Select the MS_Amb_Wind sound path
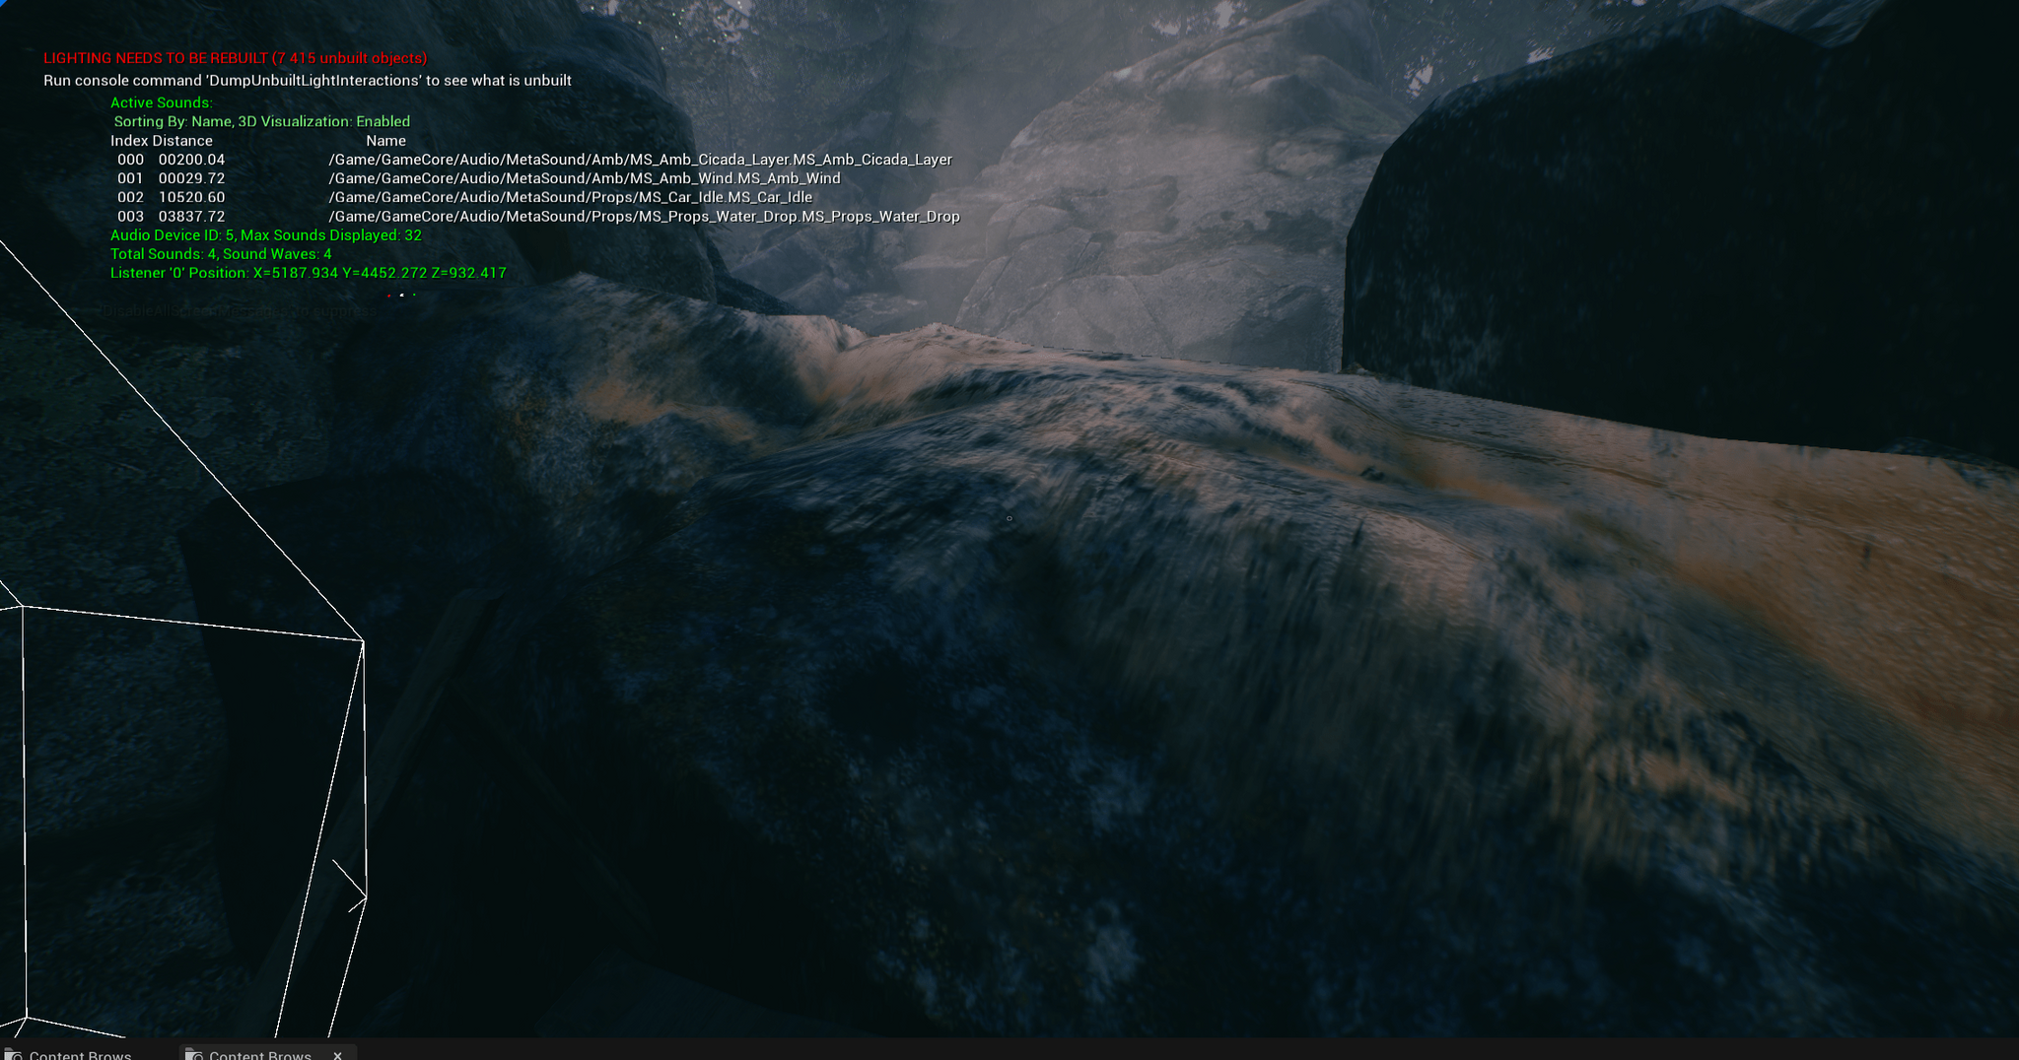Image resolution: width=2019 pixels, height=1060 pixels. [585, 178]
